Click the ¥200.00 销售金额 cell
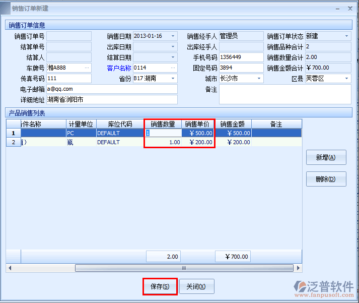Image resolution: width=359 pixels, height=303 pixels. pyautogui.click(x=233, y=142)
